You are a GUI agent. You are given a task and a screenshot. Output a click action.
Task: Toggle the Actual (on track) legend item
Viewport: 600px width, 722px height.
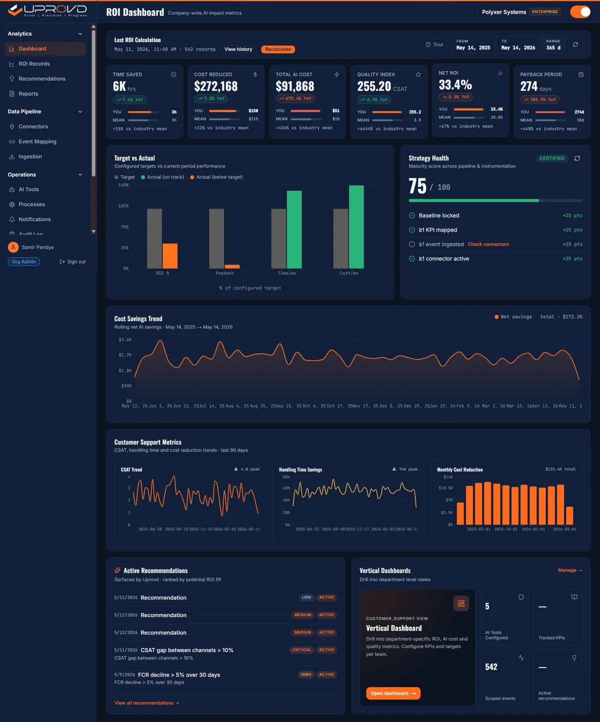pyautogui.click(x=162, y=177)
